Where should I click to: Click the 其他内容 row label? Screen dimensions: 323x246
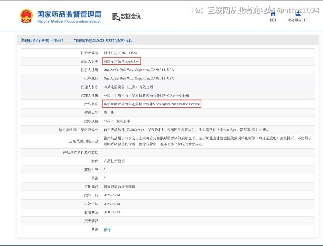click(x=91, y=170)
